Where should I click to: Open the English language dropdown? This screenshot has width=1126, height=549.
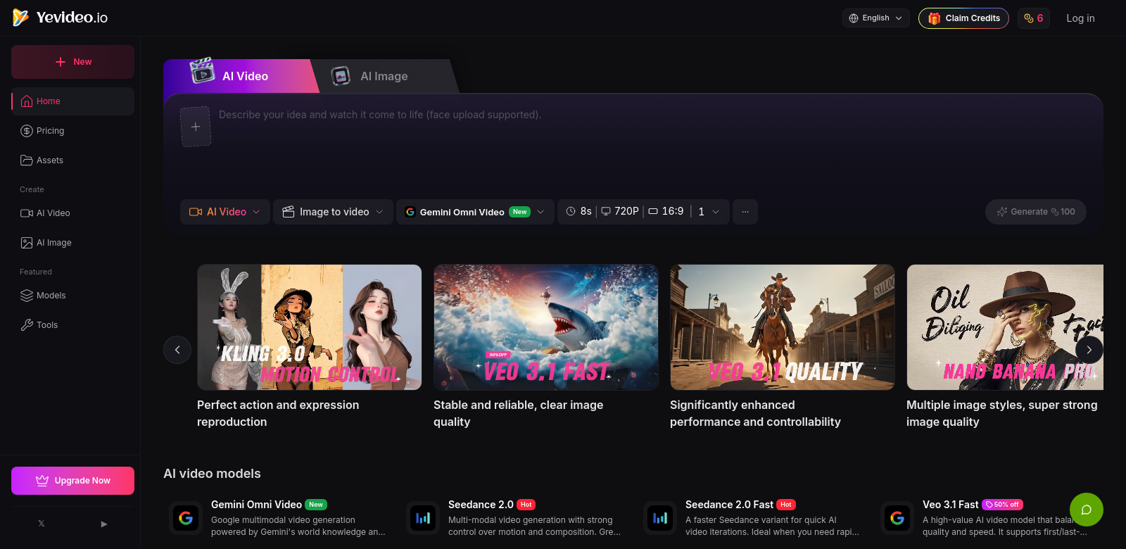pyautogui.click(x=875, y=18)
